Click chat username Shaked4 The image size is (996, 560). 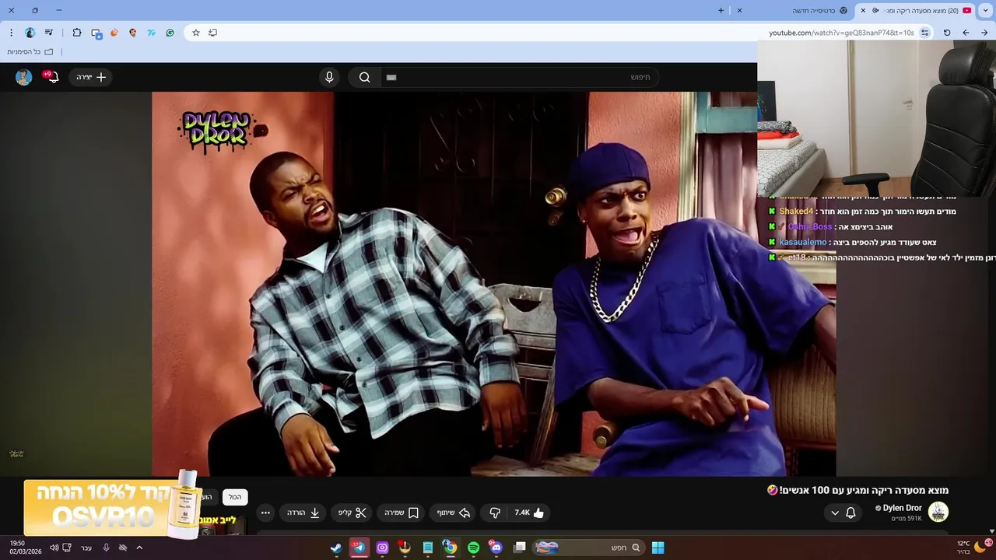[796, 212]
